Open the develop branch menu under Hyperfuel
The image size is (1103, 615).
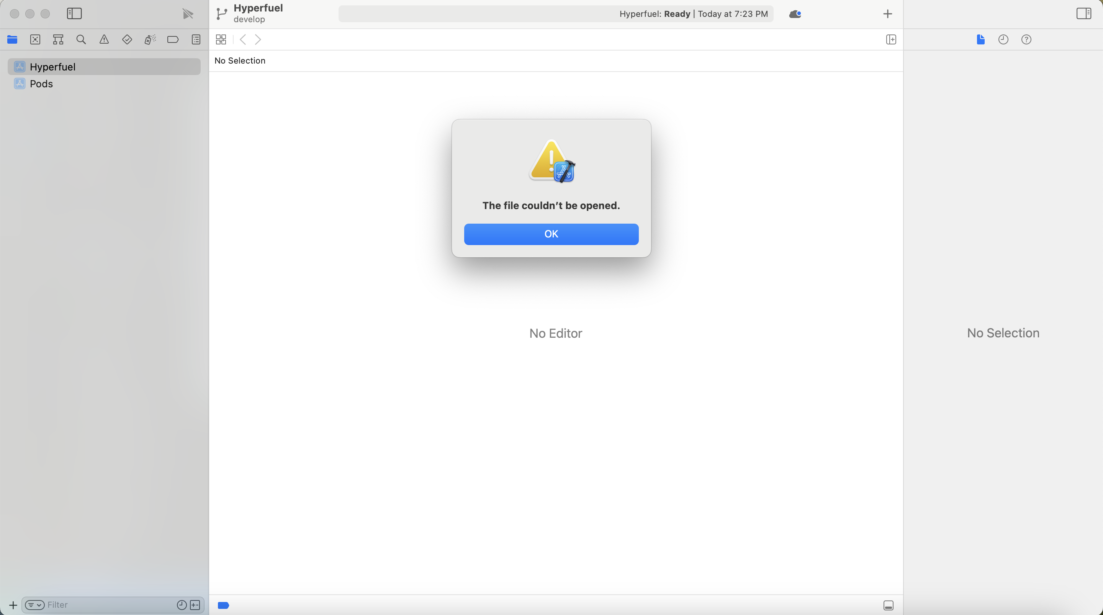[x=249, y=20]
